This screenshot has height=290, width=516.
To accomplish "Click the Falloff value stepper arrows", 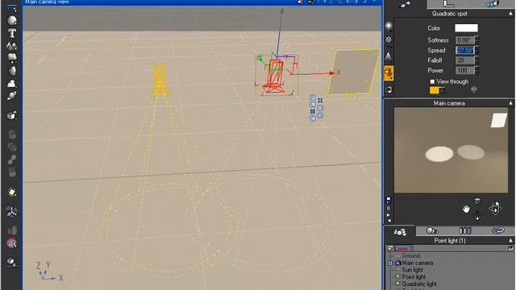I will (476, 60).
